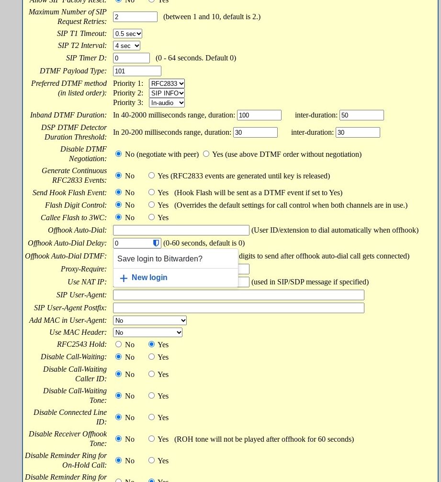The height and width of the screenshot is (482, 441).
Task: Open the Priority 2 DTMF method dropdown
Action: 167,93
